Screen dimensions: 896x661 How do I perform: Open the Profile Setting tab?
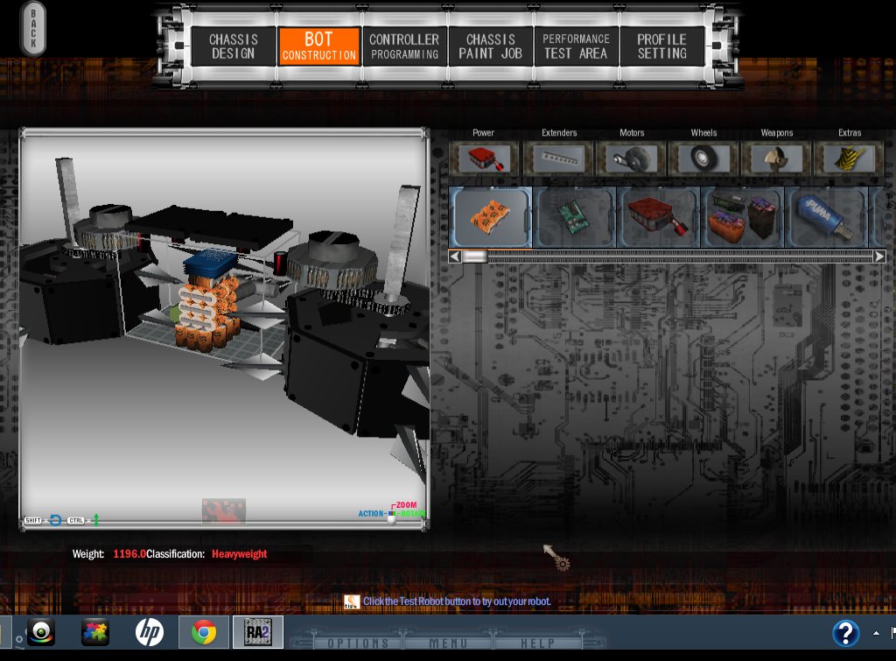pyautogui.click(x=661, y=46)
